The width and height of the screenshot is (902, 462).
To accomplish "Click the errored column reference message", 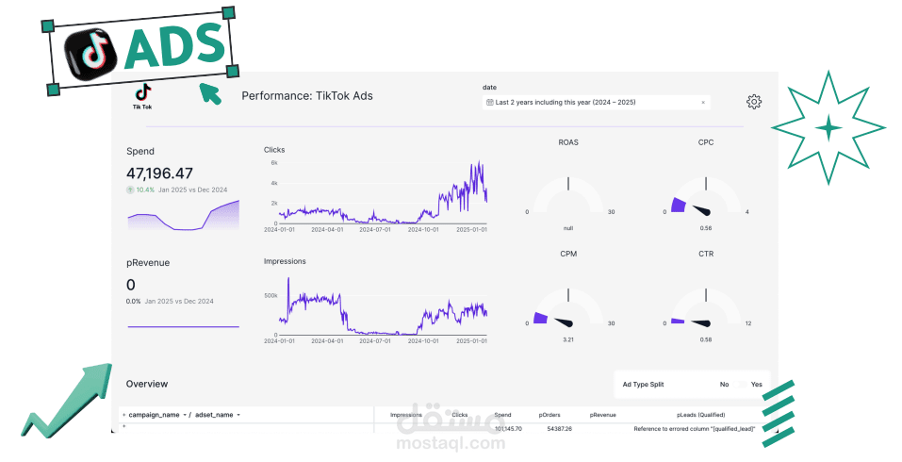I will [695, 429].
